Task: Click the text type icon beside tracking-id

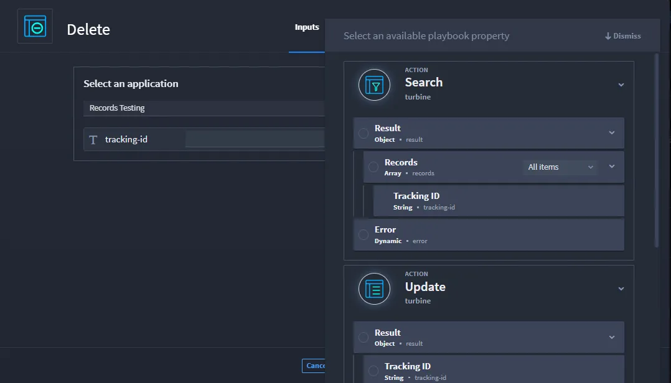Action: coord(93,140)
